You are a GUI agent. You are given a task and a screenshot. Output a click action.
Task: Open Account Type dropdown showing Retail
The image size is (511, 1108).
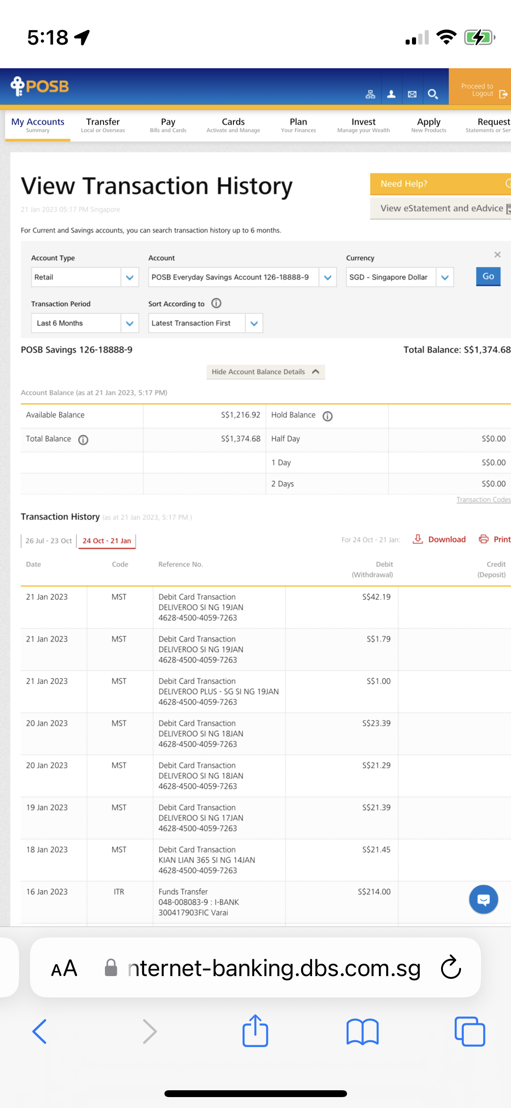click(x=85, y=277)
